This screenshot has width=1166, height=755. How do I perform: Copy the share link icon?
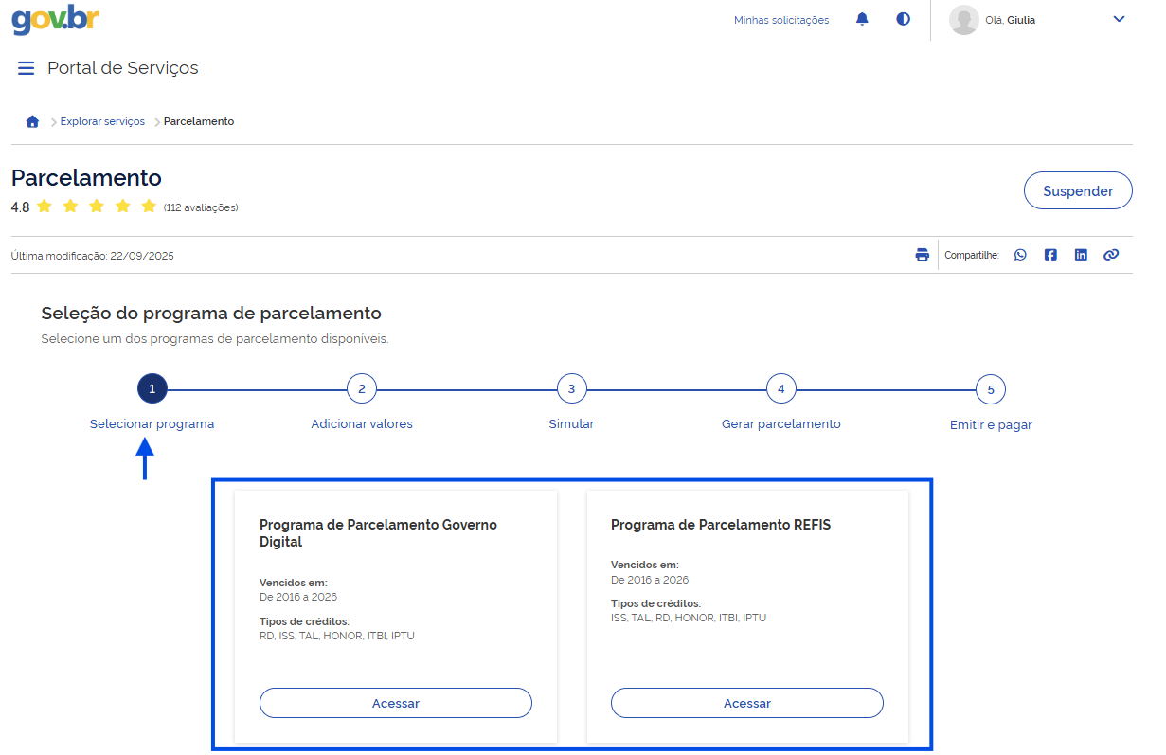coord(1111,255)
